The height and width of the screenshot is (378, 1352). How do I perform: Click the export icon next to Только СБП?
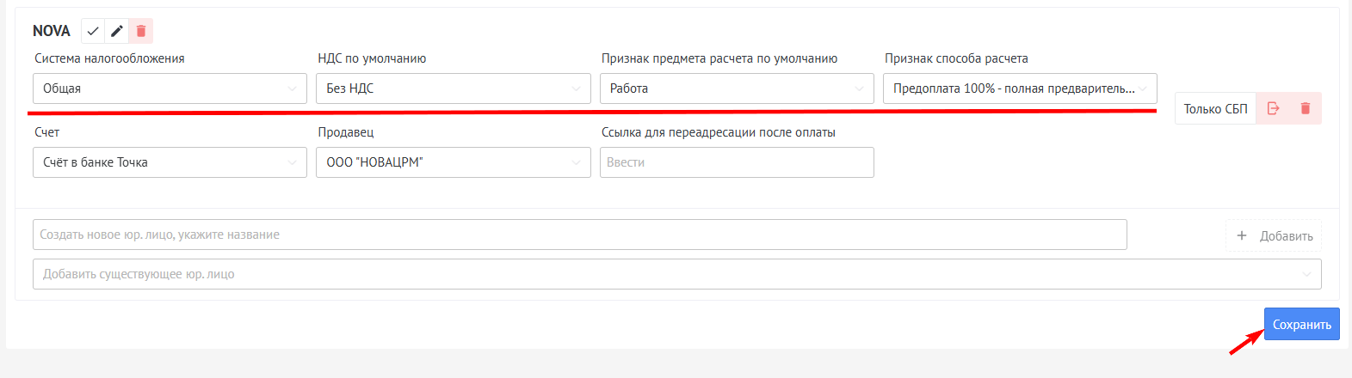click(x=1274, y=108)
